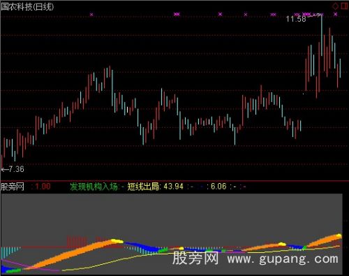Click the red split-square icon beside the diamond
This screenshot has width=349, height=276.
pyautogui.click(x=344, y=6)
